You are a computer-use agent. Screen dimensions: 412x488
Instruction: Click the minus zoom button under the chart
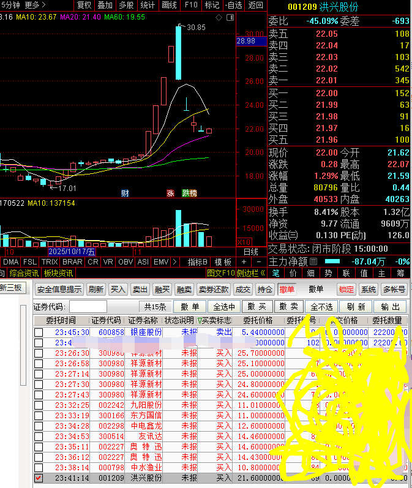tap(259, 261)
